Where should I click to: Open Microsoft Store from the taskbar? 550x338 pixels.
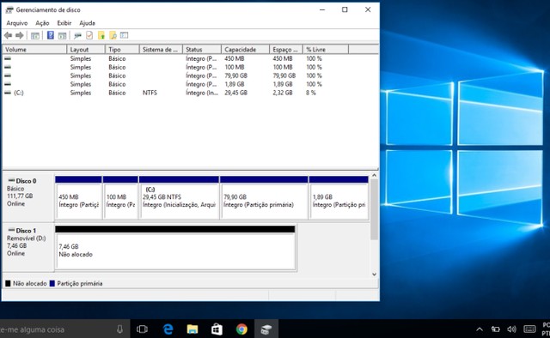coord(217,329)
